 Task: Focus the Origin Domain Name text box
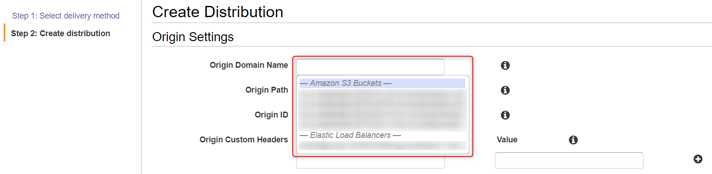[x=370, y=67]
